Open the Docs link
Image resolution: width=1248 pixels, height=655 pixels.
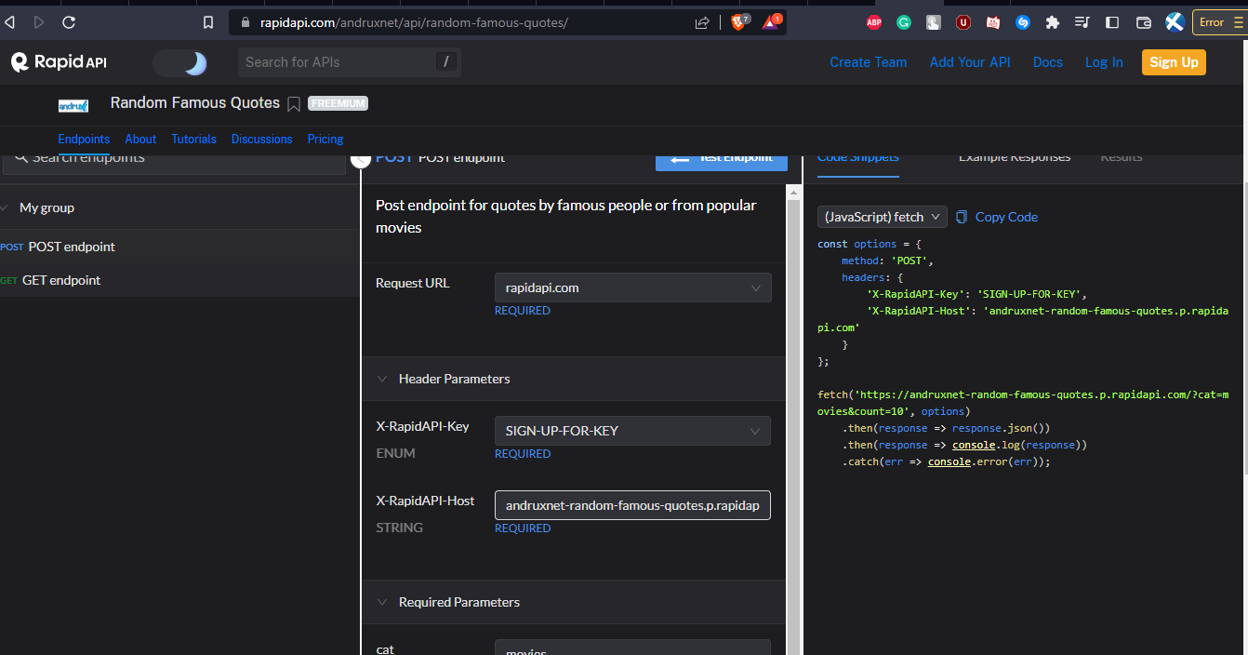pos(1047,62)
